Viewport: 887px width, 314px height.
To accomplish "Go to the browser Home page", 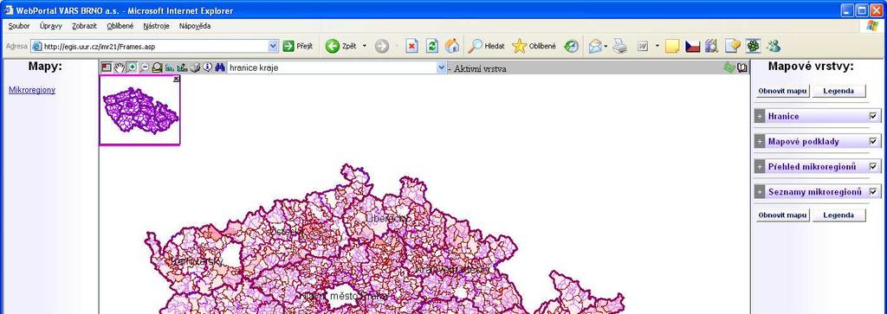I will tap(452, 47).
